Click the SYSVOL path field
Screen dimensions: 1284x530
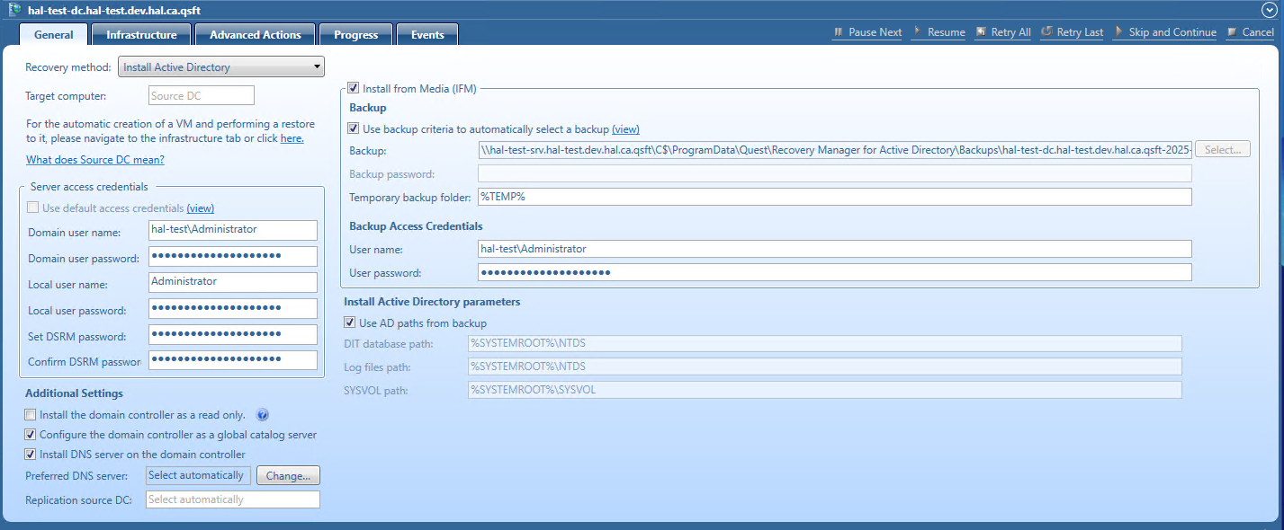(824, 390)
